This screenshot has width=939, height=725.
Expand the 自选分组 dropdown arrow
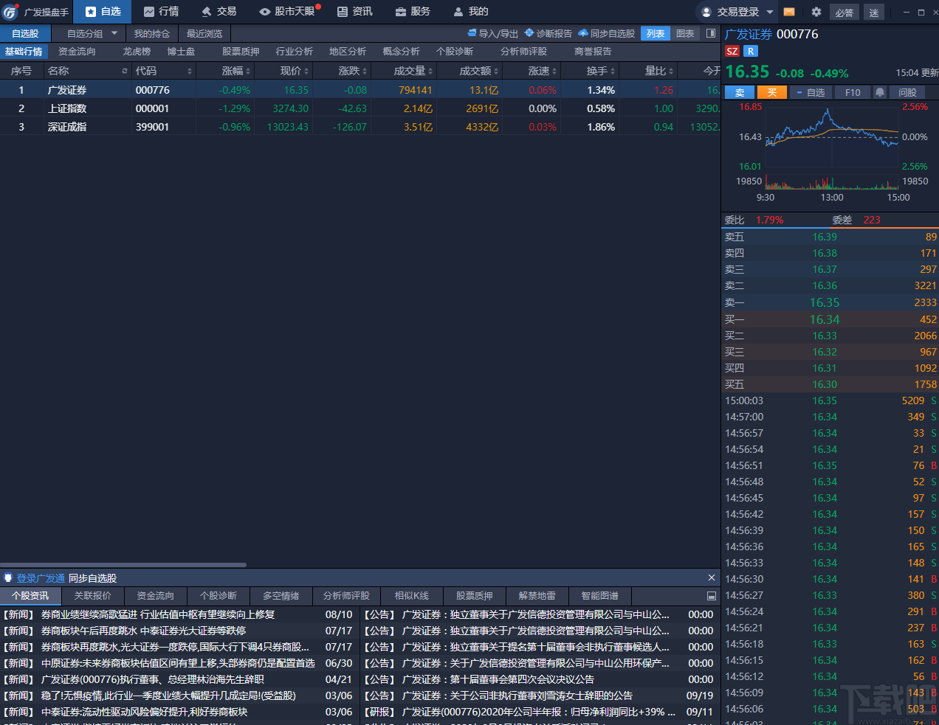pos(114,33)
